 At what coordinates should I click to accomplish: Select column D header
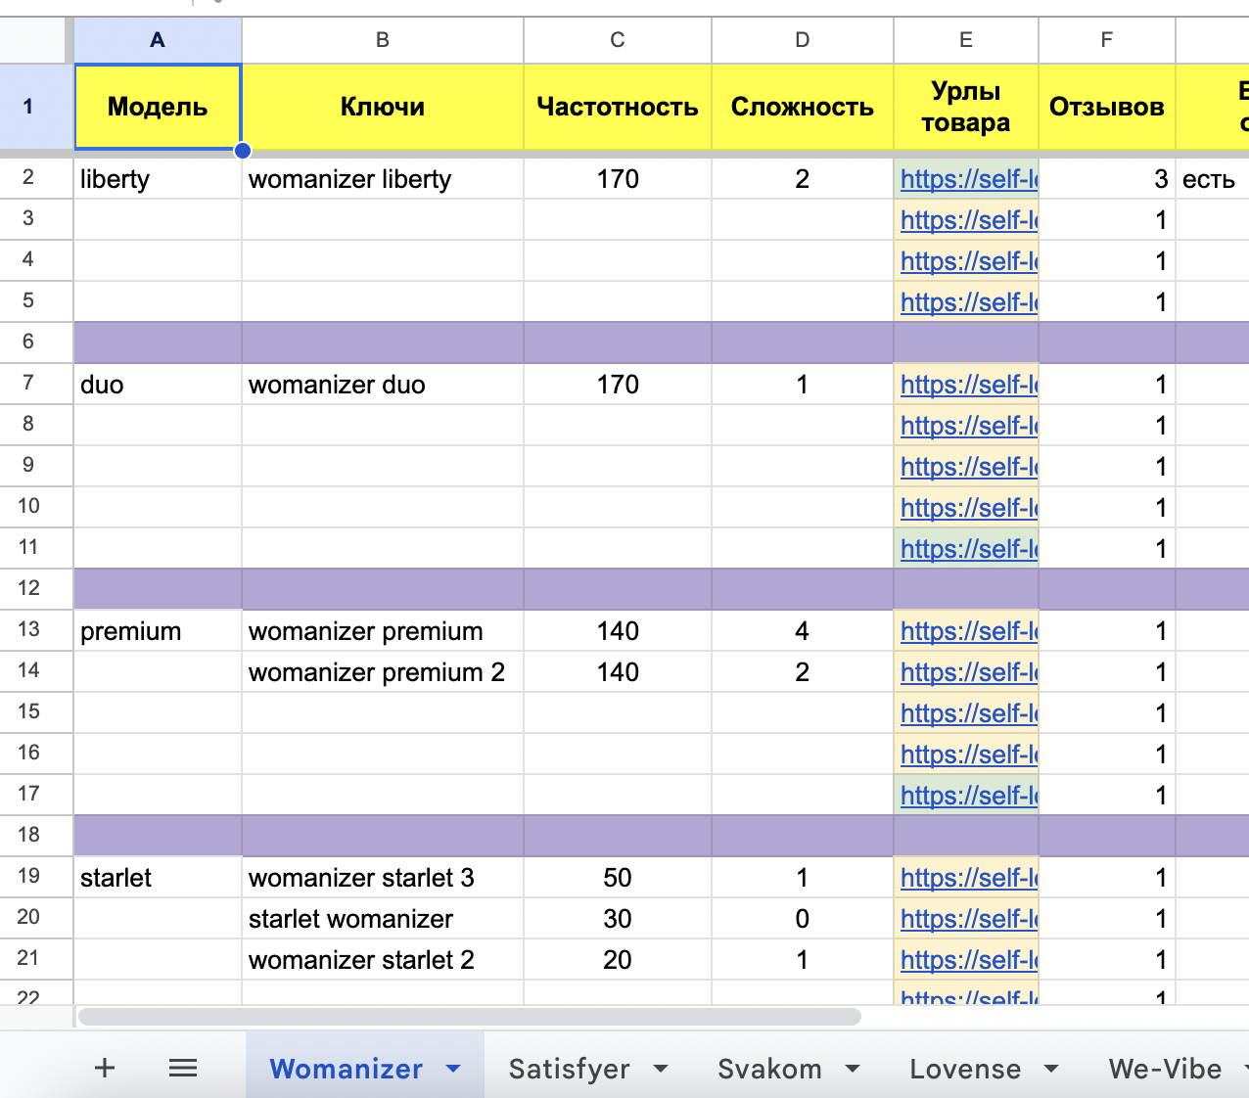[803, 40]
